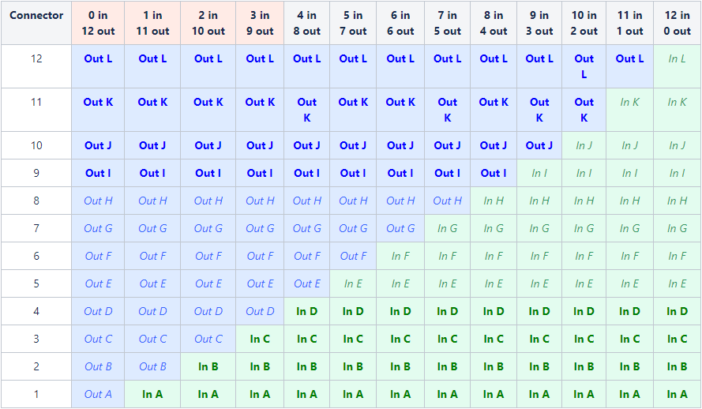The image size is (702, 409).
Task: Click 'In G' under '7 in 5 out'
Action: click(447, 229)
